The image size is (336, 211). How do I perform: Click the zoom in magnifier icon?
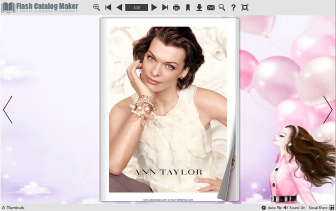pyautogui.click(x=97, y=7)
